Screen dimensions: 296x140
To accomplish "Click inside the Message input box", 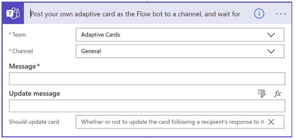I will pos(147,79).
